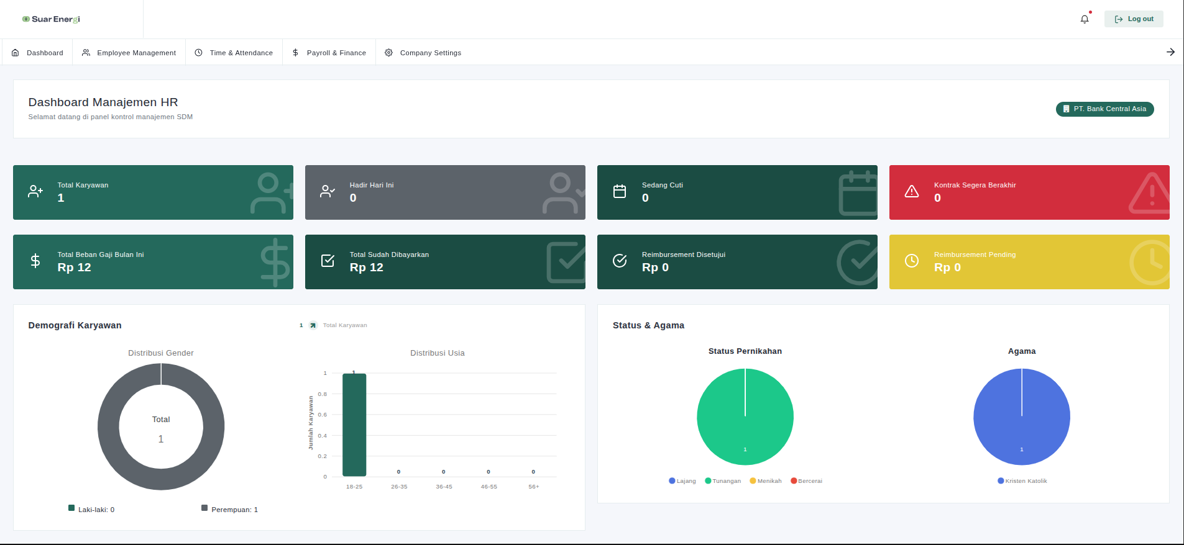The height and width of the screenshot is (545, 1184).
Task: Click the 46-55 axis label
Action: [489, 487]
